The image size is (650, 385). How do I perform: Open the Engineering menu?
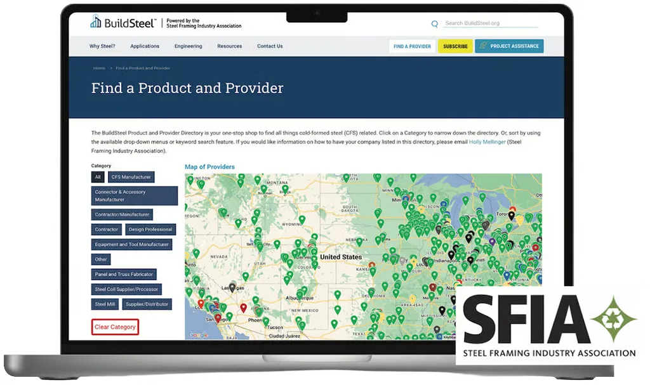click(x=188, y=46)
